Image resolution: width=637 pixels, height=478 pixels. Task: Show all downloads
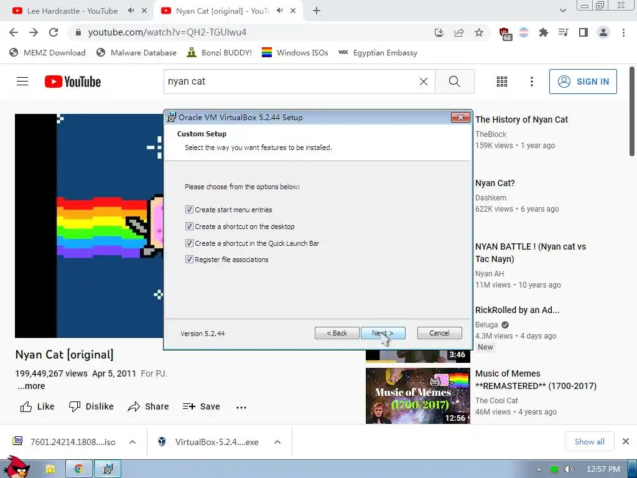(590, 441)
